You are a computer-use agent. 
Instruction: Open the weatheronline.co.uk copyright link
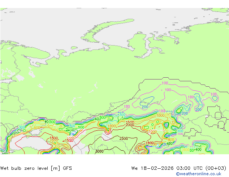coord(198,174)
